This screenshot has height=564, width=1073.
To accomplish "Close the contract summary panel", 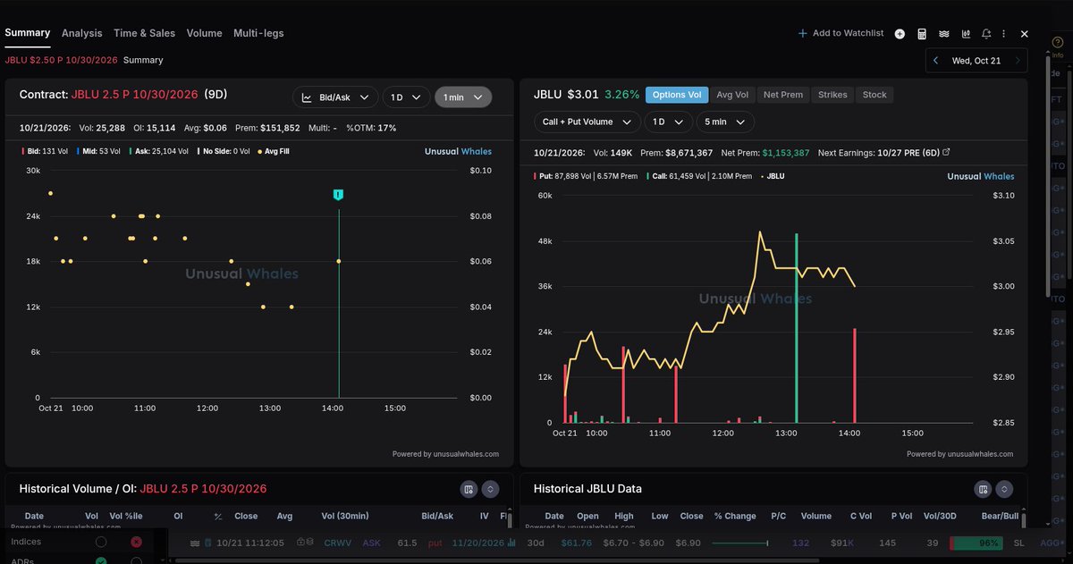I will 1025,34.
